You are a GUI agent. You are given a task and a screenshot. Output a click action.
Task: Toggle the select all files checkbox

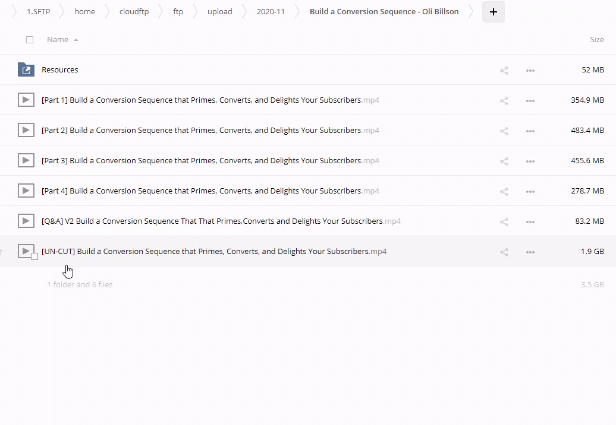[x=30, y=40]
